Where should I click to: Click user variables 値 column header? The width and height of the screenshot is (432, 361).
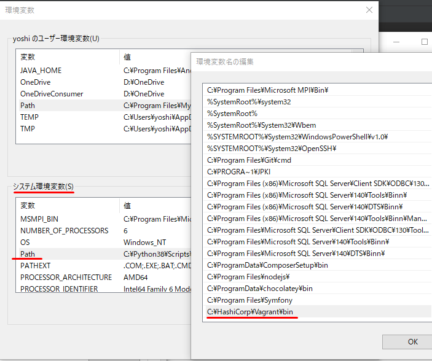(x=155, y=57)
